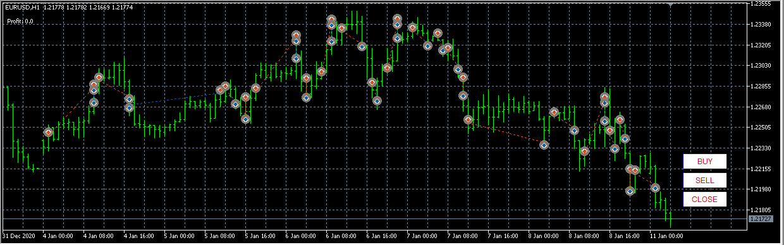Click the red sell marker at the 7 Jan 00:00 gridline

click(412, 28)
